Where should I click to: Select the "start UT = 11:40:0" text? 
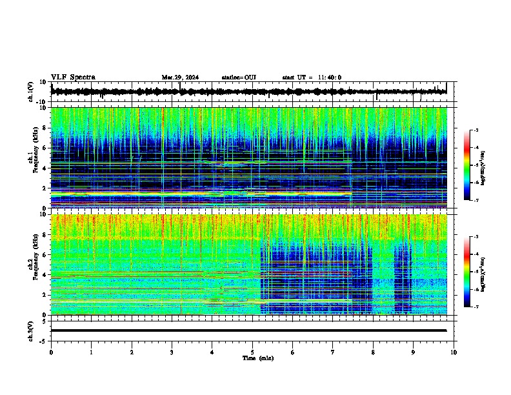pyautogui.click(x=312, y=77)
